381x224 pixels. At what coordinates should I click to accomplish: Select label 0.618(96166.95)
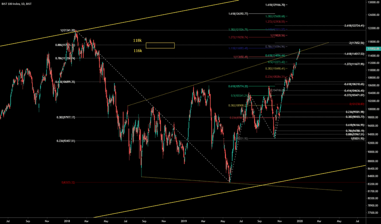tap(355, 125)
